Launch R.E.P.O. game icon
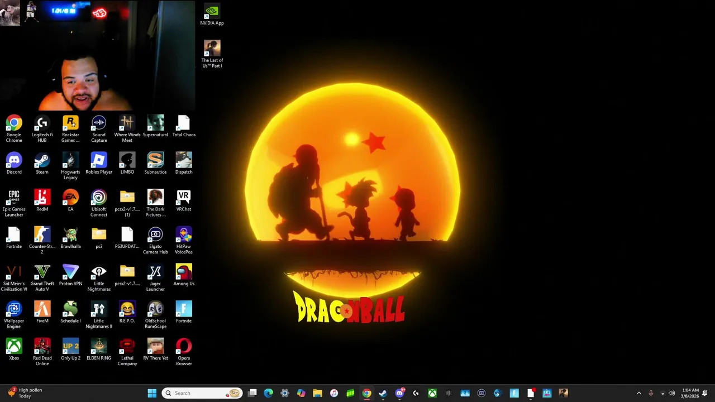This screenshot has width=715, height=402. [127, 313]
